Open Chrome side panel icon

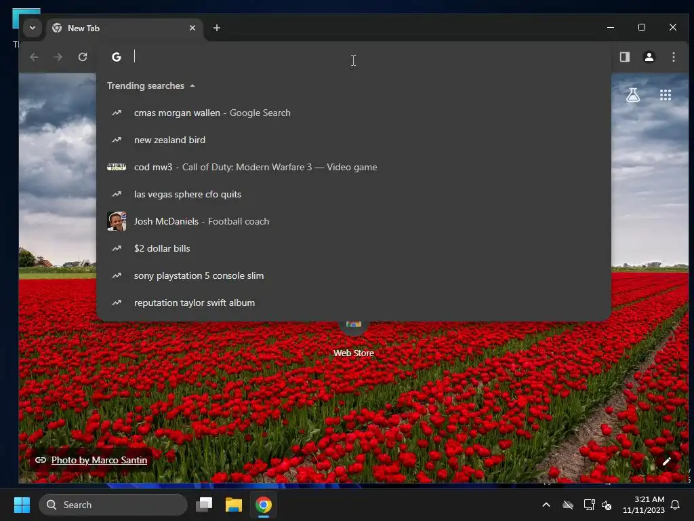coord(624,57)
